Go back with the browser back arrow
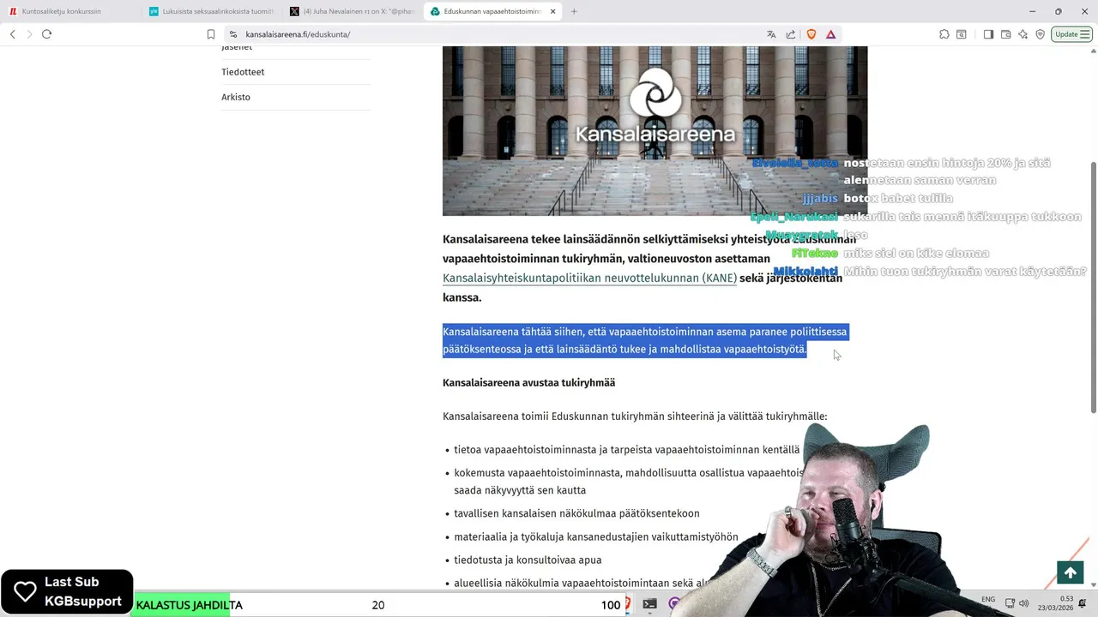Viewport: 1098px width, 617px height. 12,34
